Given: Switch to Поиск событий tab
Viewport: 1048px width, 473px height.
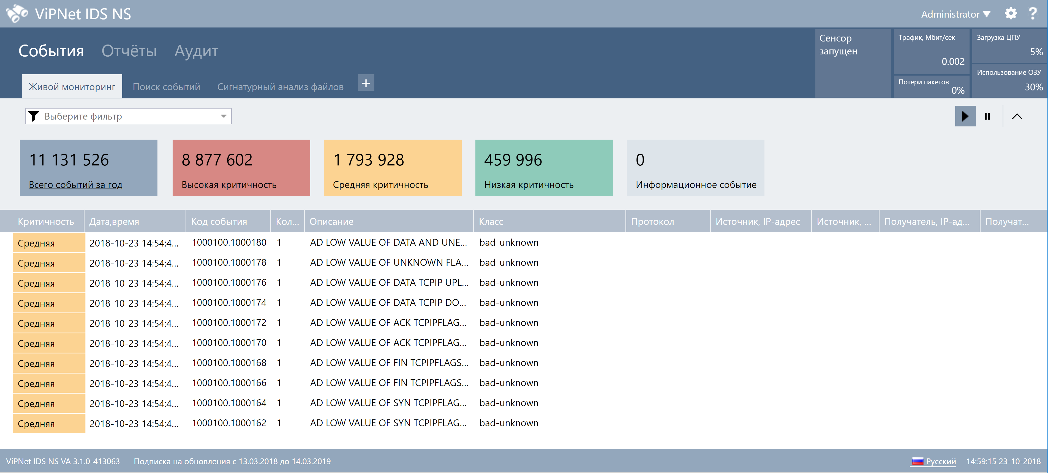Looking at the screenshot, I should [x=166, y=87].
